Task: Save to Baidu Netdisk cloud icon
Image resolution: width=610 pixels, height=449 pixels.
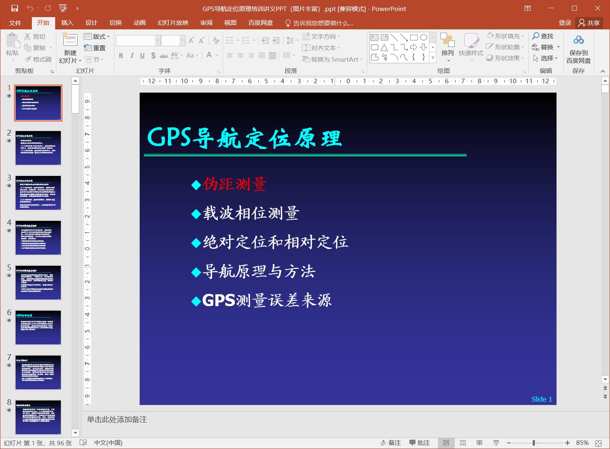Action: [x=578, y=40]
